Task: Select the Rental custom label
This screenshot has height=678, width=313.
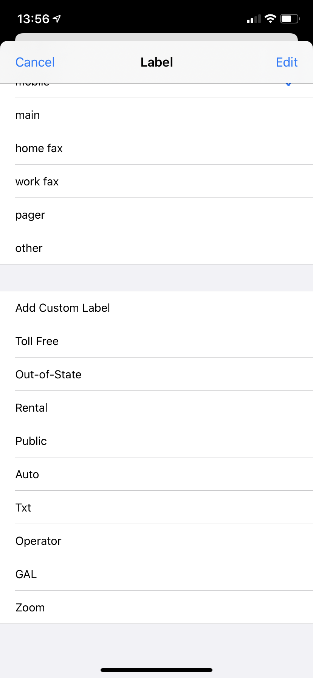Action: pyautogui.click(x=156, y=407)
